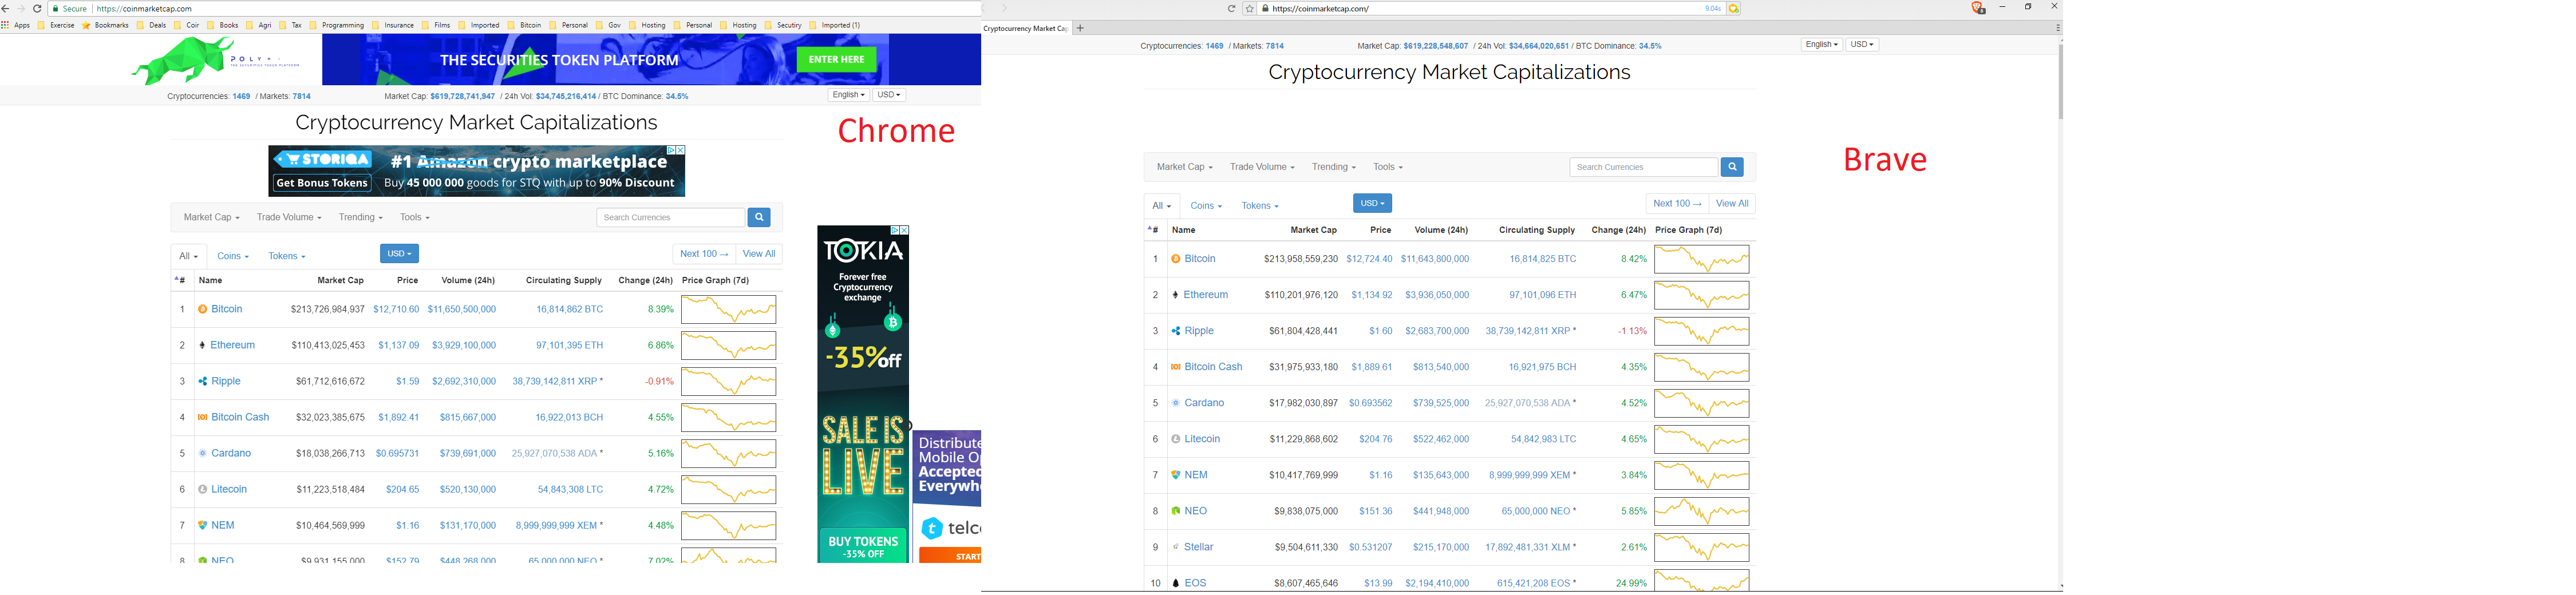Click the green ENTER HERE ad button
This screenshot has height=595, width=2576.
[837, 60]
